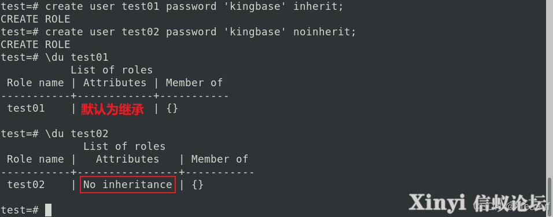Click the 'Xinyi 信蚁论坛' watermark
The height and width of the screenshot is (217, 553).
pyautogui.click(x=479, y=203)
